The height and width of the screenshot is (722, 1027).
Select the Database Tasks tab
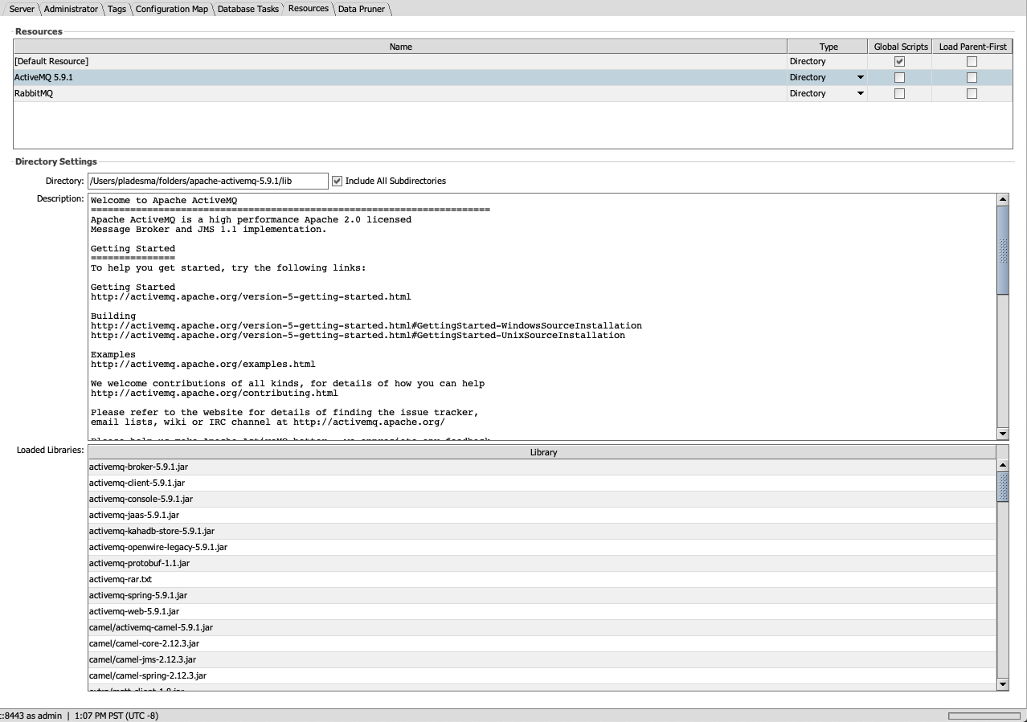pyautogui.click(x=248, y=9)
